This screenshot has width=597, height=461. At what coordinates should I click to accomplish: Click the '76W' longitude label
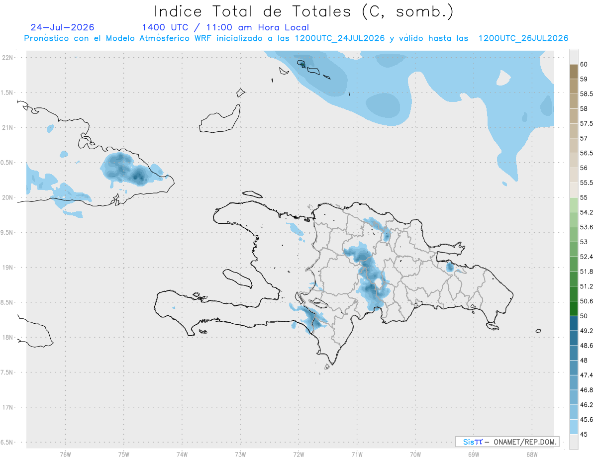point(65,455)
